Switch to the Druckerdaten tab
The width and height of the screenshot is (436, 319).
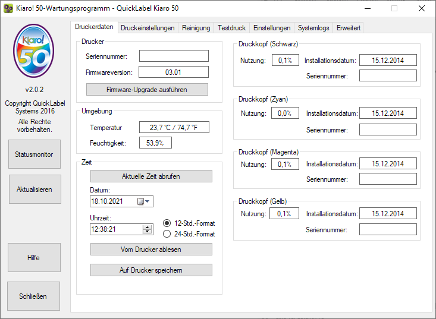coord(94,27)
